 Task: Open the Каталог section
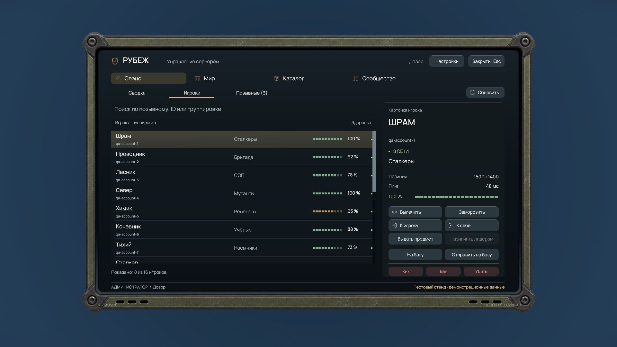pos(307,78)
